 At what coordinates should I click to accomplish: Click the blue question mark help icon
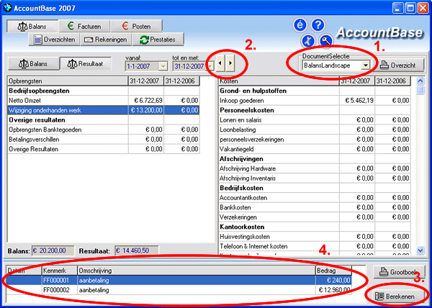pos(318,25)
